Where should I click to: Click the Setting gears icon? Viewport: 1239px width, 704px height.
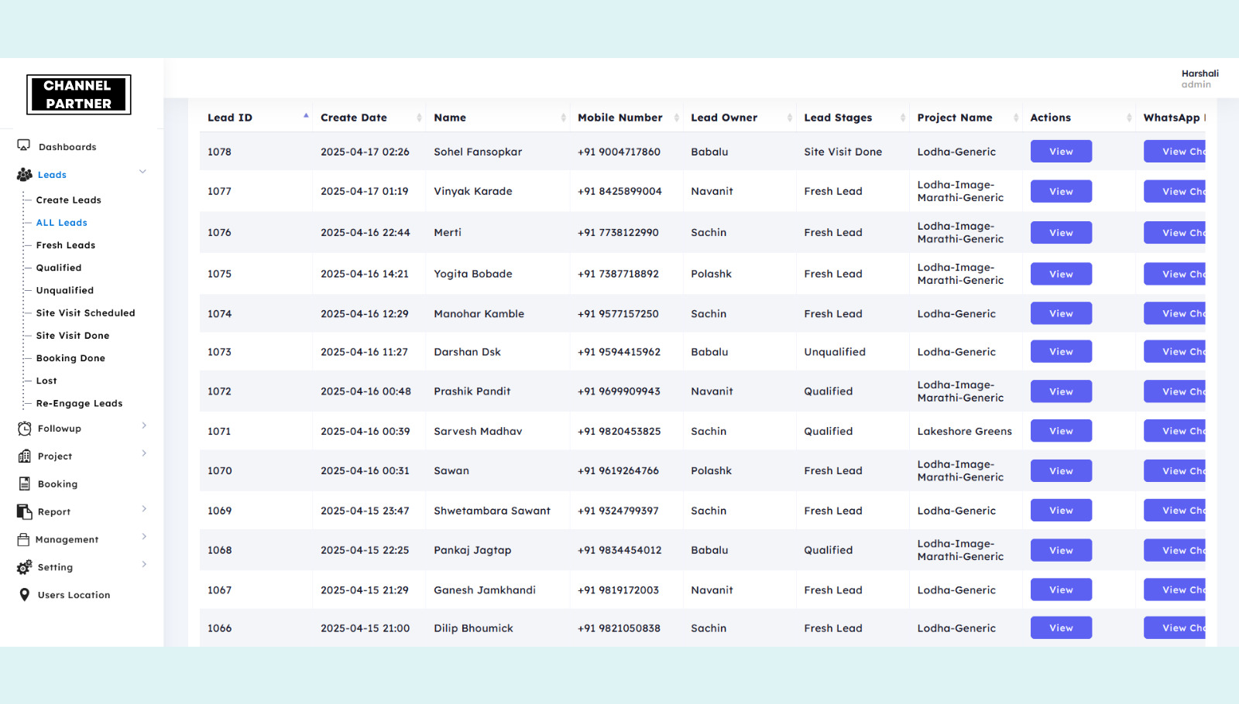click(x=24, y=567)
